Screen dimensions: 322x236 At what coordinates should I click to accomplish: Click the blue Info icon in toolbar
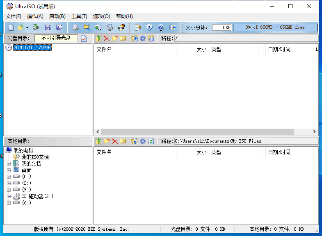point(149,27)
